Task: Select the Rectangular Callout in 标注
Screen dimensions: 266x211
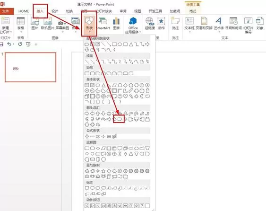Action: tap(87, 188)
